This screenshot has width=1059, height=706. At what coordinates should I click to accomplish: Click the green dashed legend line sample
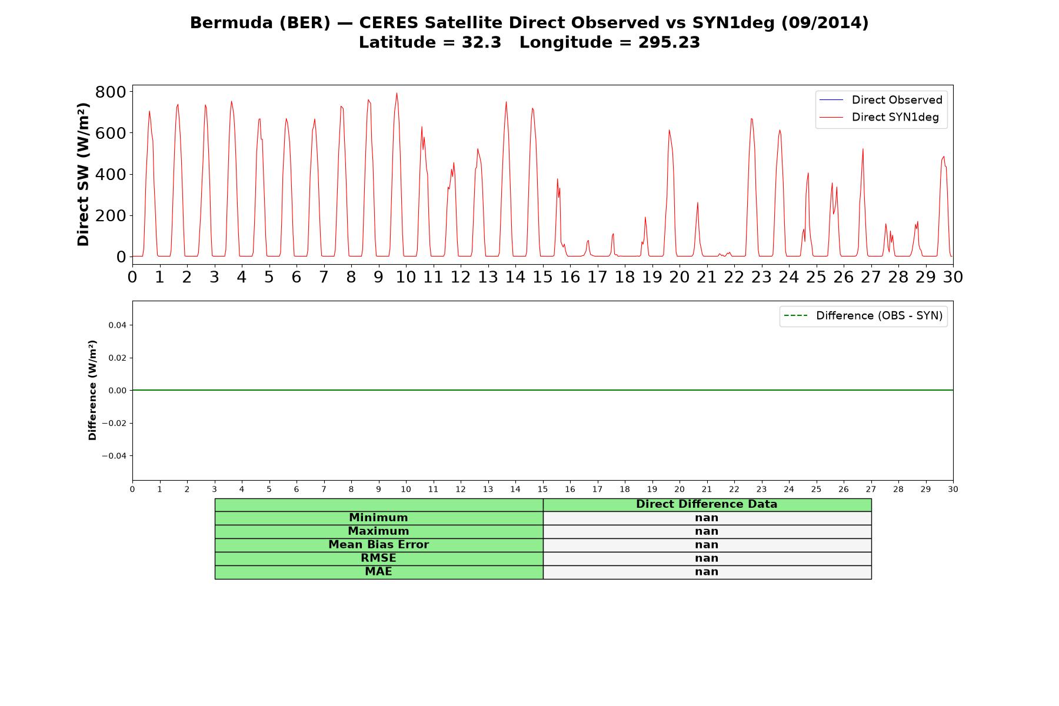[795, 316]
